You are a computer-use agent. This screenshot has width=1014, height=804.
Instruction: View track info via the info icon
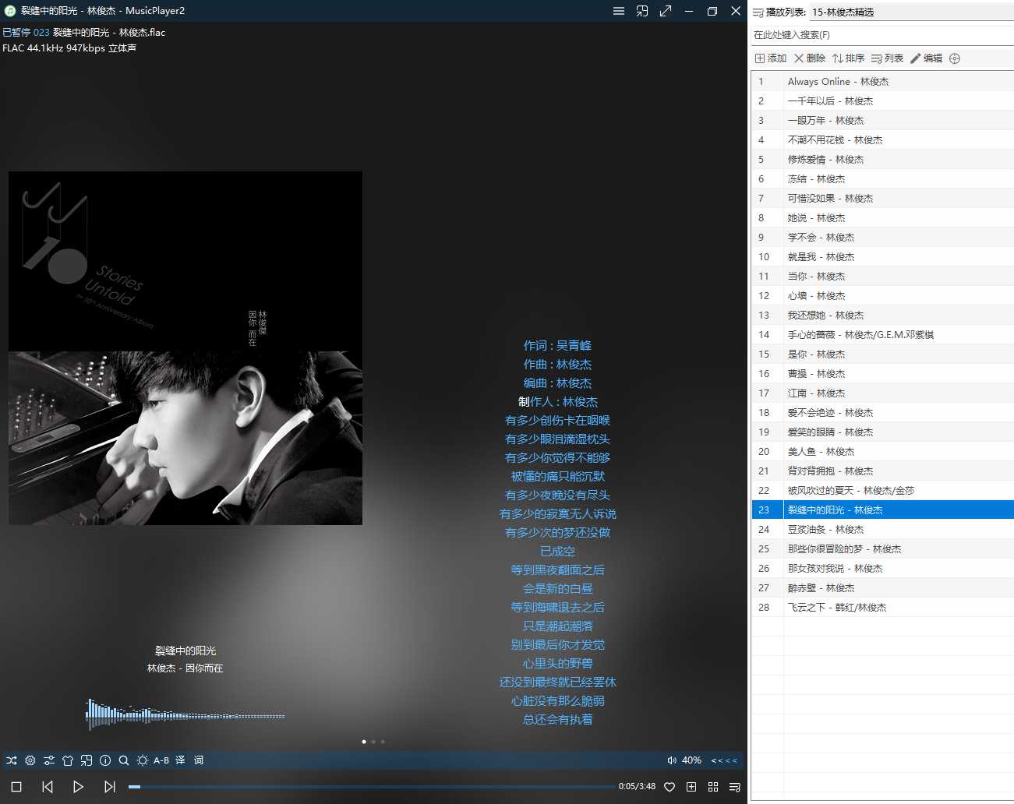105,760
